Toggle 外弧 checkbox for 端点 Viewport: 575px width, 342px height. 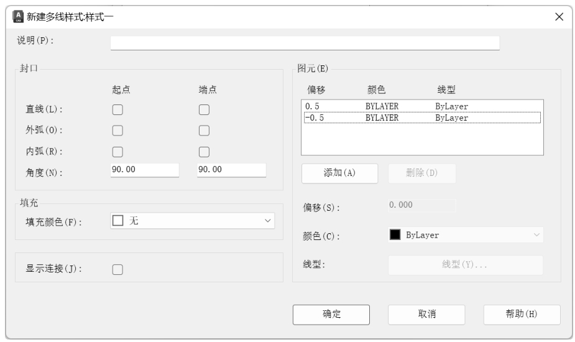(x=203, y=131)
